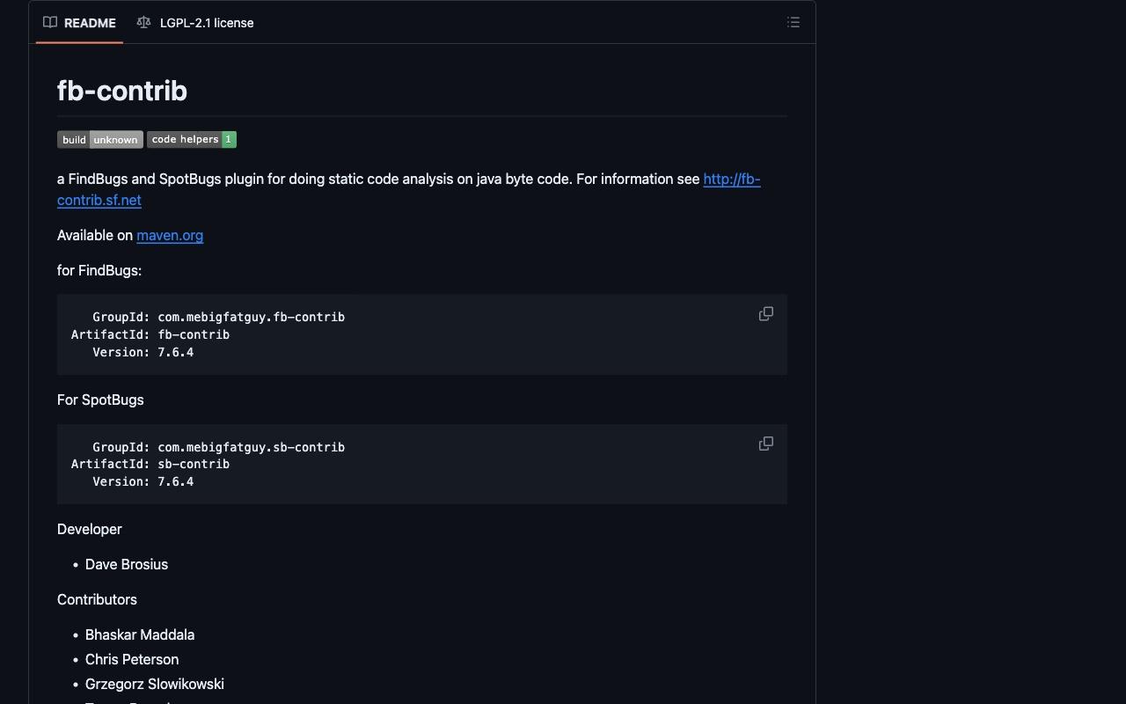The height and width of the screenshot is (704, 1126).
Task: Switch to the LGPL-2.1 license tab
Action: tap(195, 23)
